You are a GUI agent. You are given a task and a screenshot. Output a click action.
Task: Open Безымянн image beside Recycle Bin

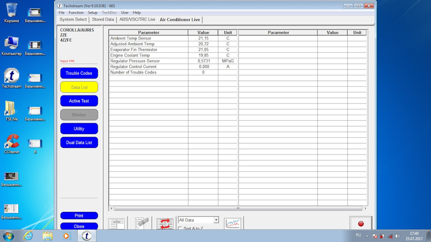(35, 15)
